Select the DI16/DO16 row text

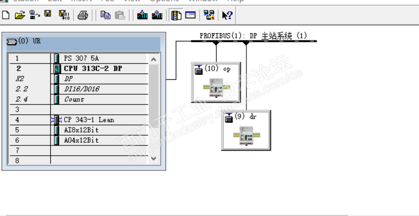(81, 89)
